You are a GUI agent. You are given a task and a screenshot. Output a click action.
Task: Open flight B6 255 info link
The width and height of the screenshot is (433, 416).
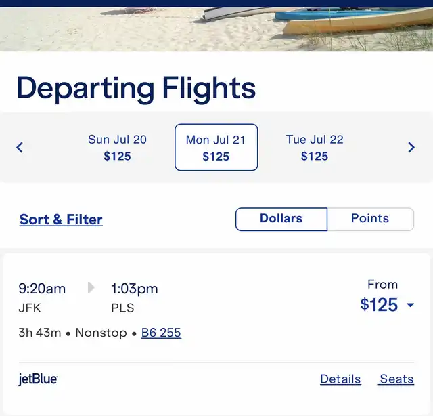click(x=161, y=333)
